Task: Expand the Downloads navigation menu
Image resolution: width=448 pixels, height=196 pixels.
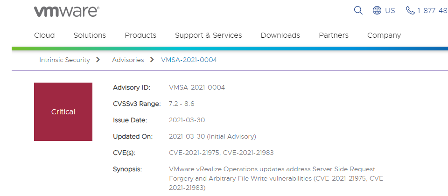Action: (x=280, y=35)
